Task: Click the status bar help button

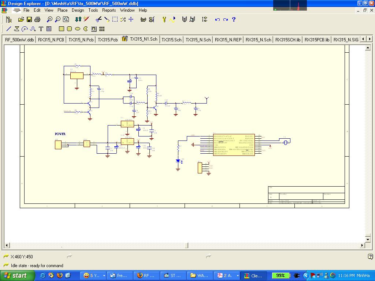Action: coord(370,256)
